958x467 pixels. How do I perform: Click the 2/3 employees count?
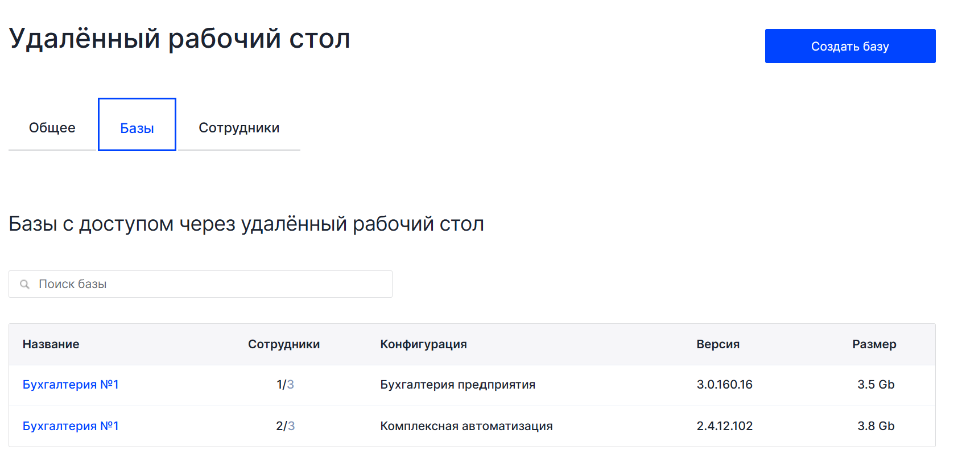285,426
